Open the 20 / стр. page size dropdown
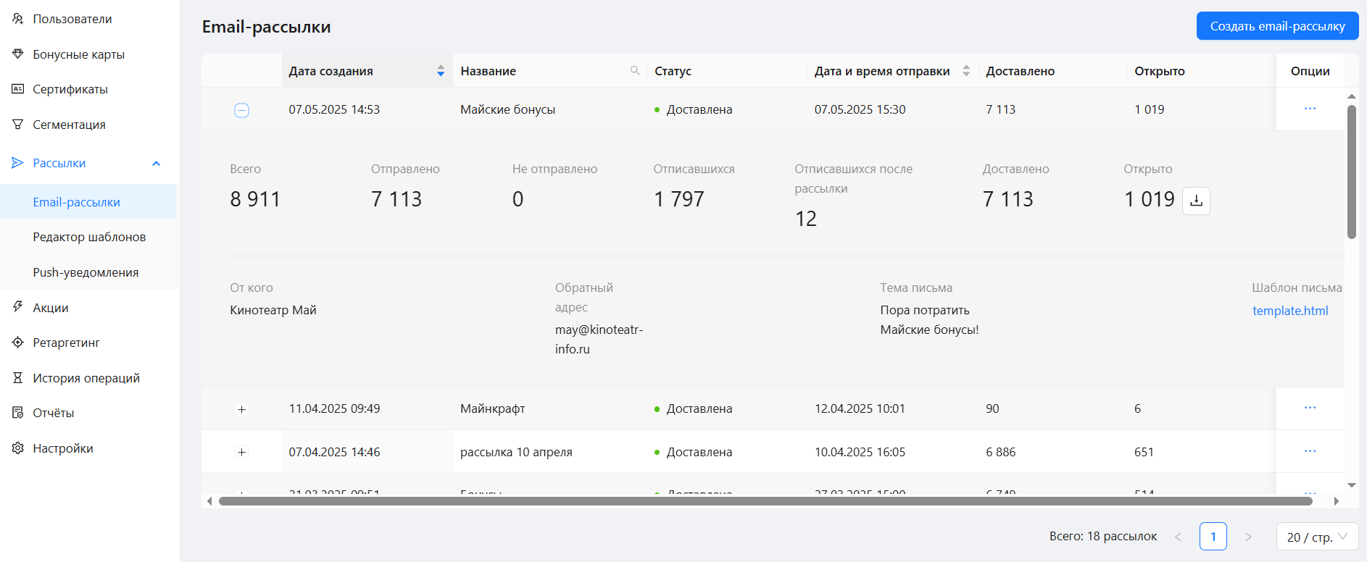Viewport: 1367px width, 562px height. click(1317, 537)
